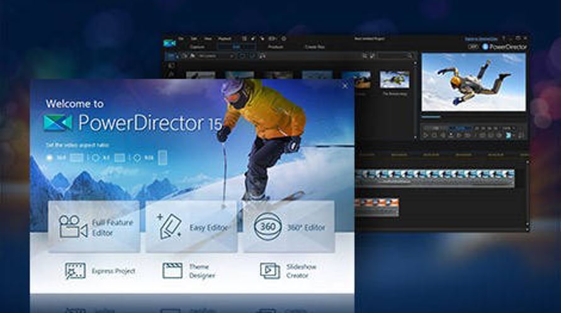The height and width of the screenshot is (313, 561).
Task: Click the timeline vertical scrollbar
Action: point(527,193)
